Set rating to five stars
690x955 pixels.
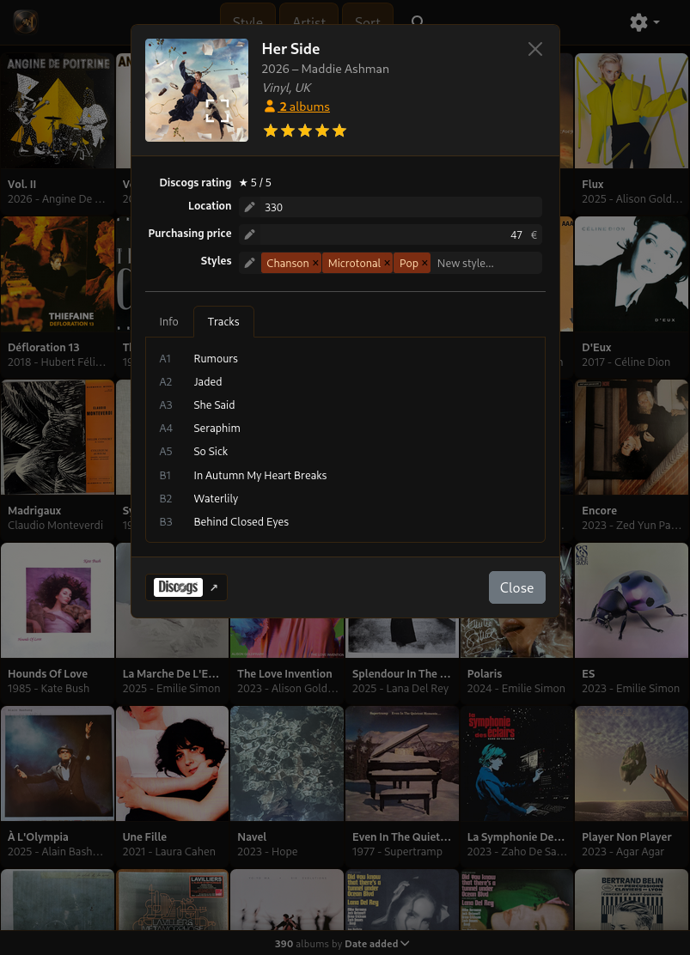click(339, 131)
